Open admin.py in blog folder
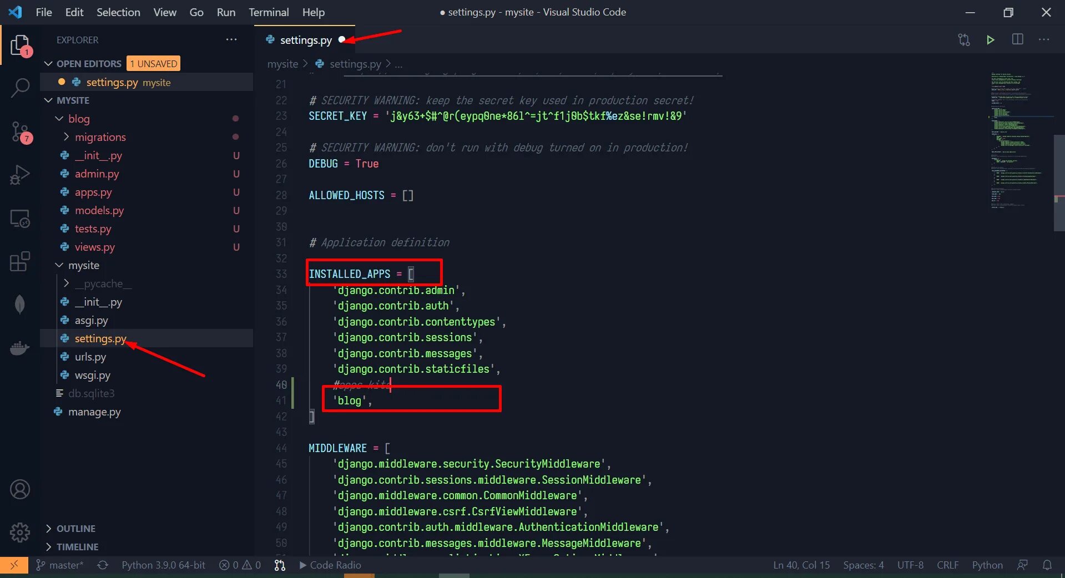The image size is (1065, 578). 147,174
